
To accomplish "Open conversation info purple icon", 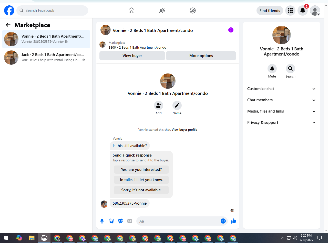I will [231, 30].
